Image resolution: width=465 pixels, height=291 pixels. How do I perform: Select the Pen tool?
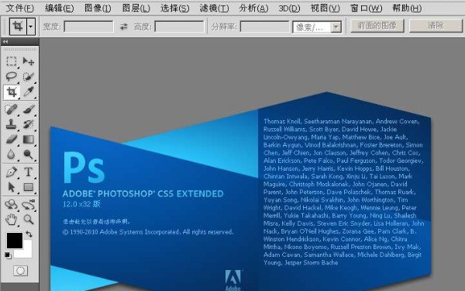click(12, 172)
